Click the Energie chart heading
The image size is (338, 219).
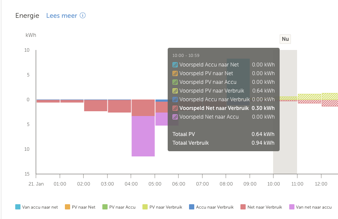[x=27, y=16]
